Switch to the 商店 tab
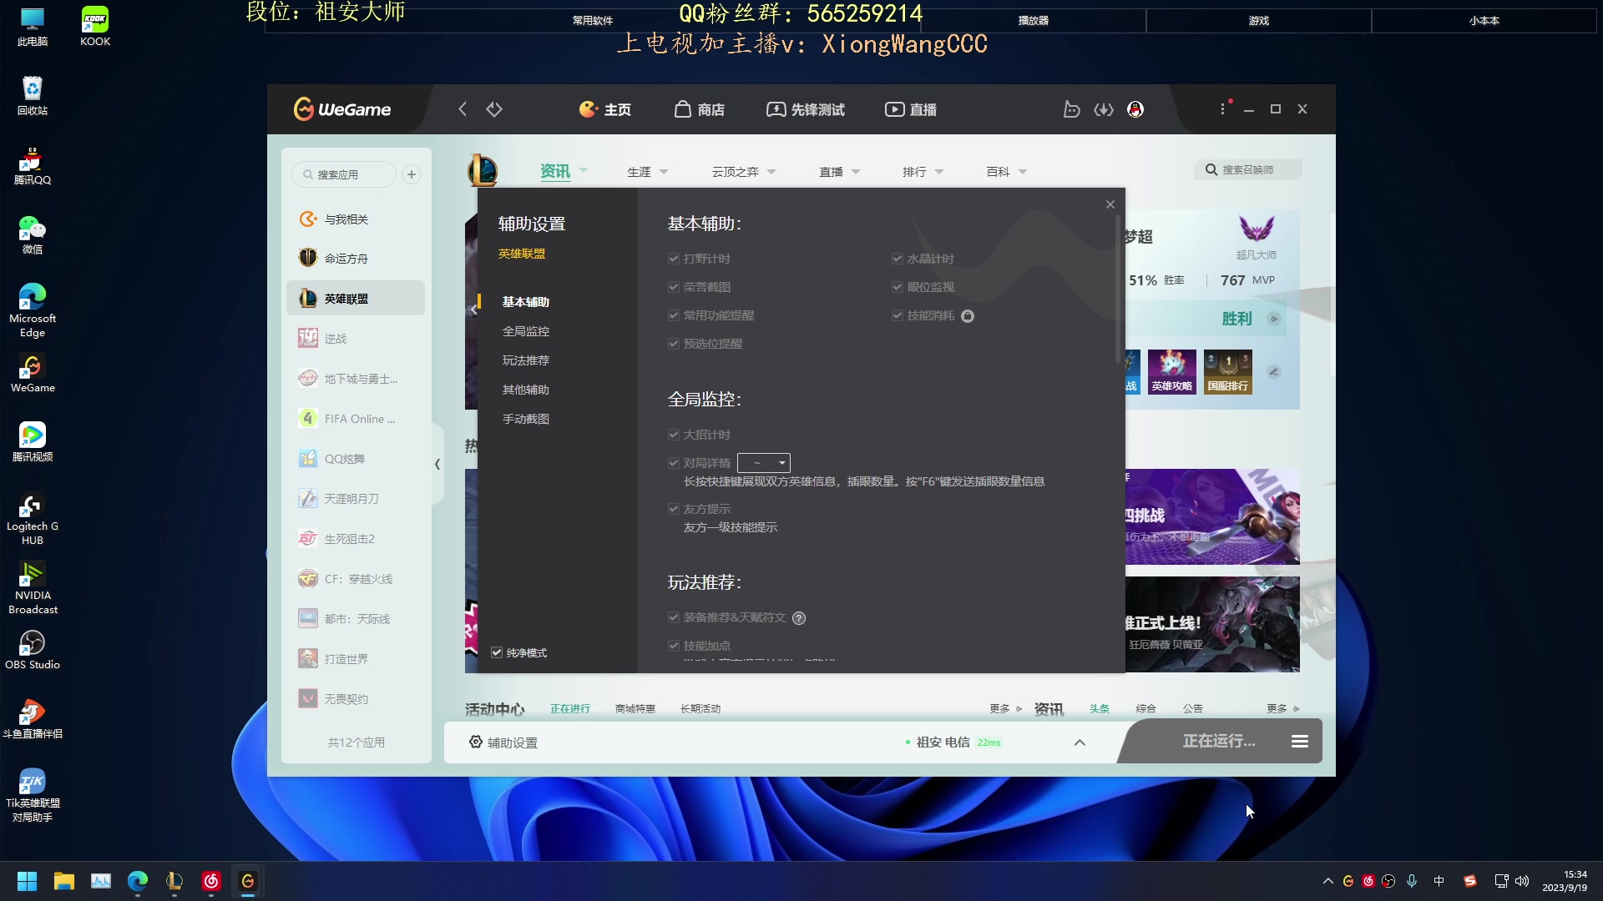 [700, 109]
